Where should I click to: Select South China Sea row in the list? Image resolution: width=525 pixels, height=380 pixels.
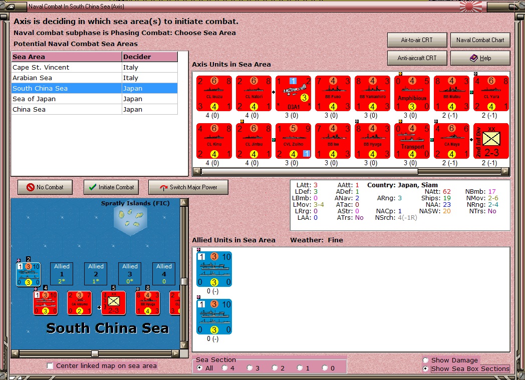[x=94, y=88]
